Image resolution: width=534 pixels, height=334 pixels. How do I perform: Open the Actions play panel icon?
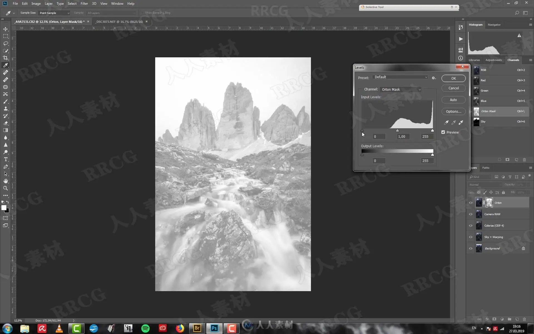461,39
